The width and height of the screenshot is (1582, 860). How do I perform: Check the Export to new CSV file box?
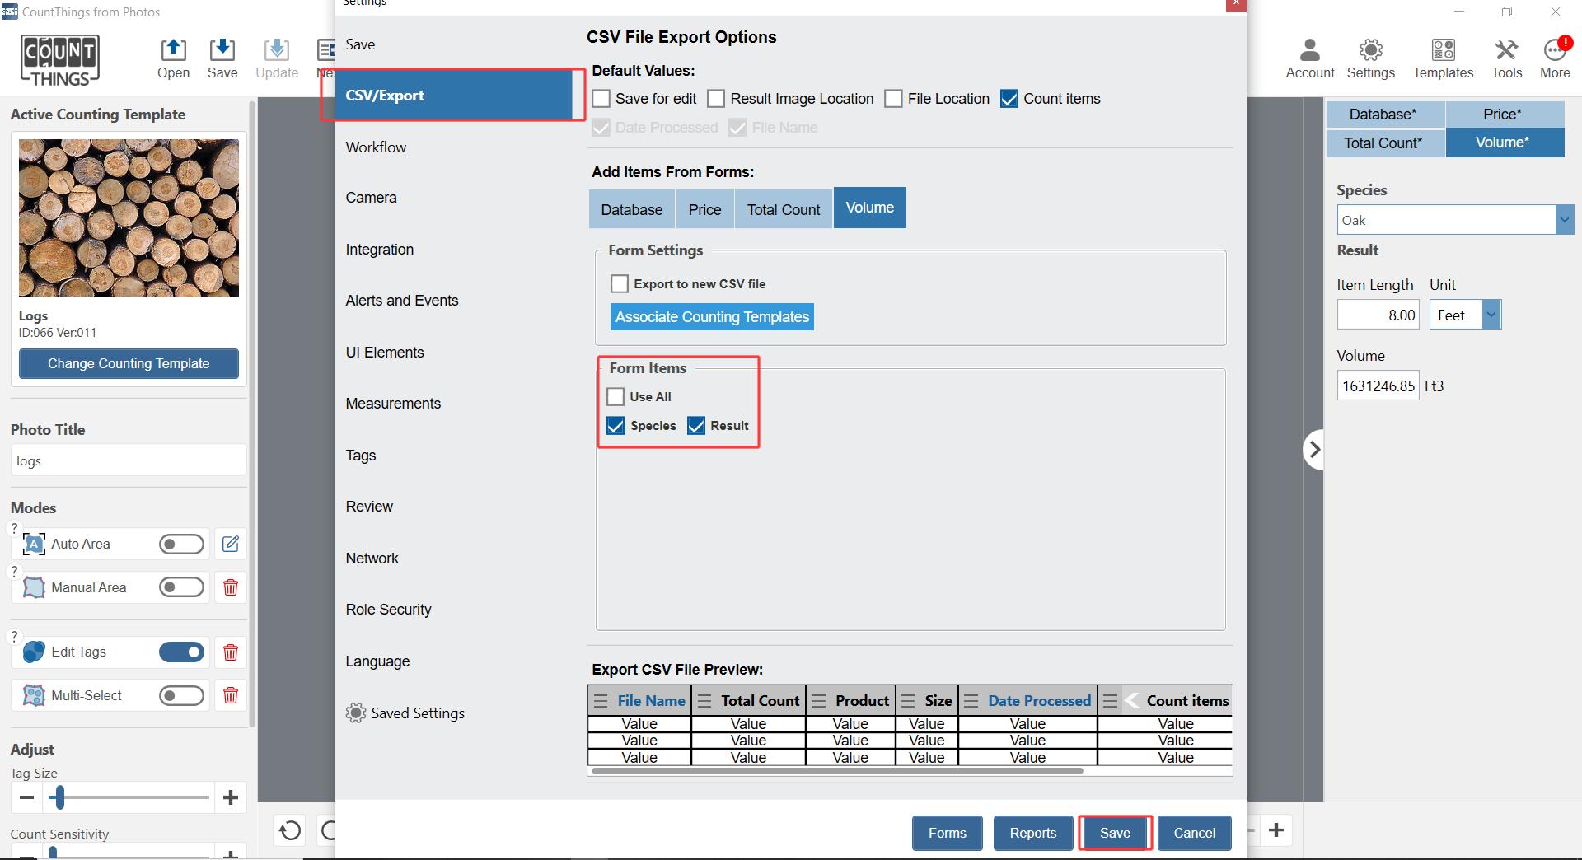click(x=620, y=284)
